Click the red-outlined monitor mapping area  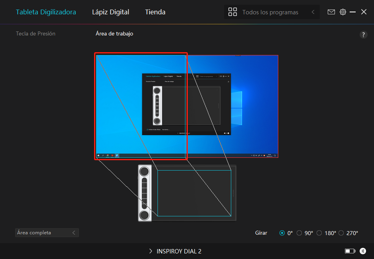140,106
